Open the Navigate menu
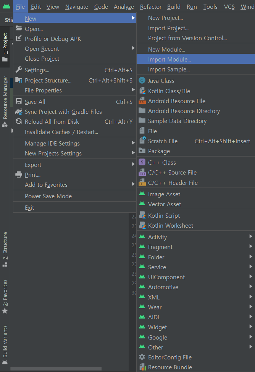This screenshot has width=255, height=372. [77, 6]
